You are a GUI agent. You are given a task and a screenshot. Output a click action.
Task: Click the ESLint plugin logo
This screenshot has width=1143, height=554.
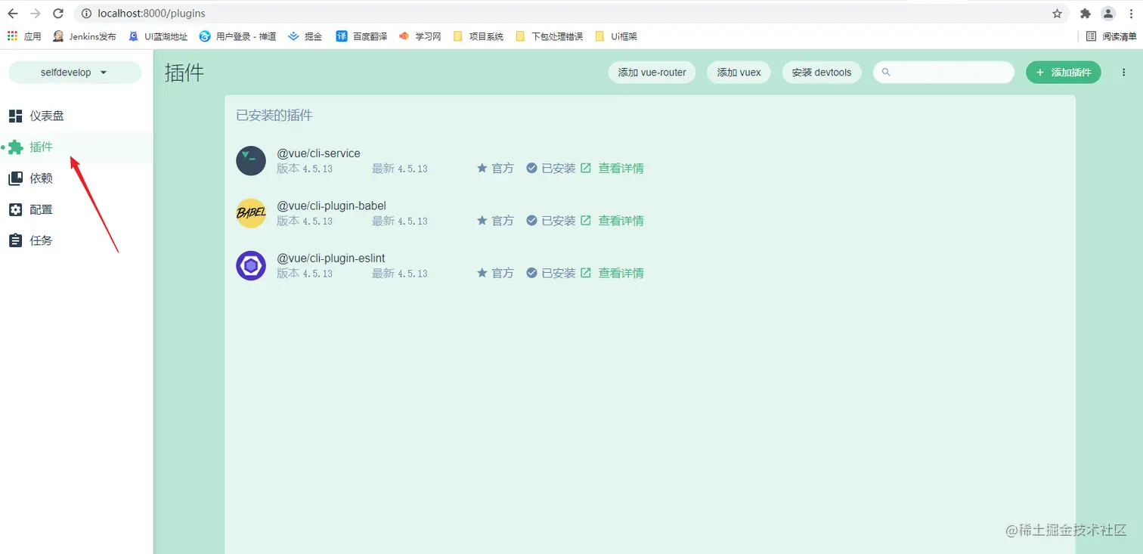pos(251,265)
